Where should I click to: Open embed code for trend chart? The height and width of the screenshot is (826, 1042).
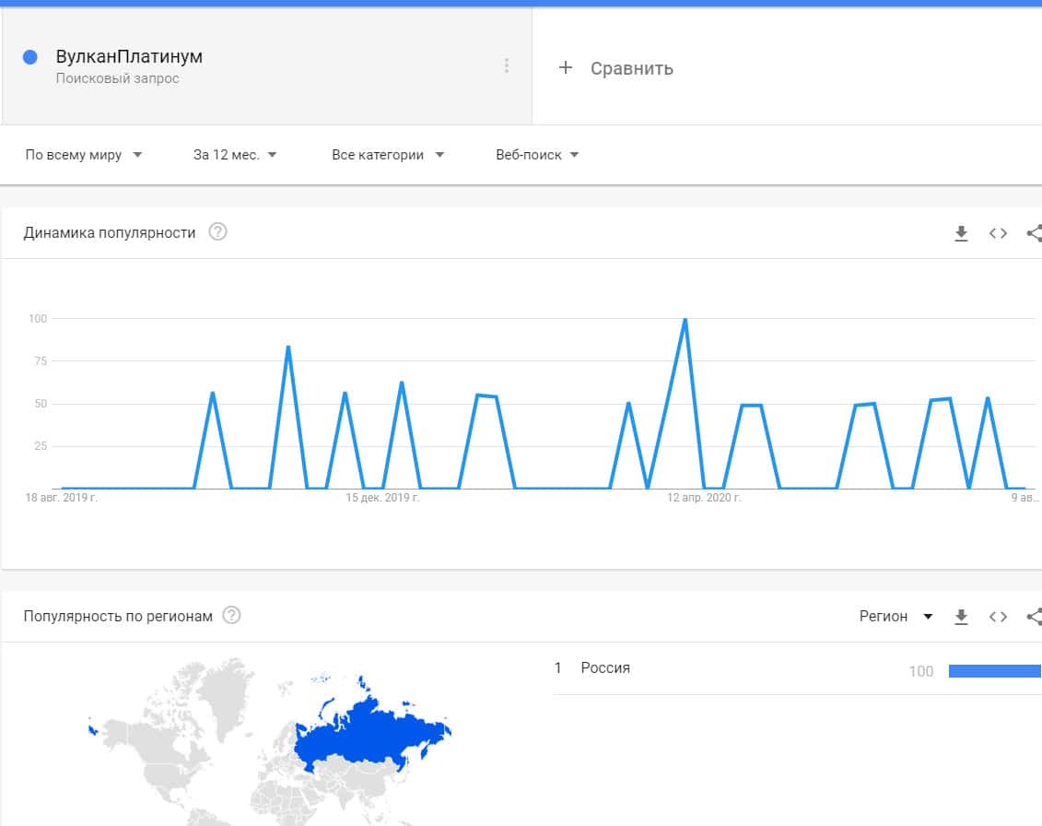[x=998, y=233]
